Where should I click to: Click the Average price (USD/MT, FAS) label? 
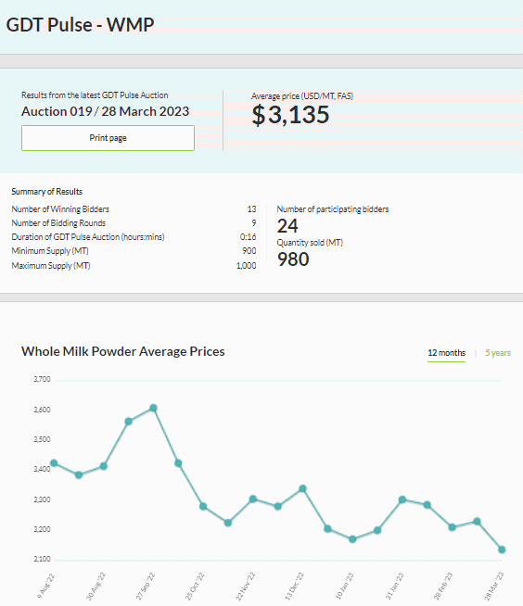302,95
